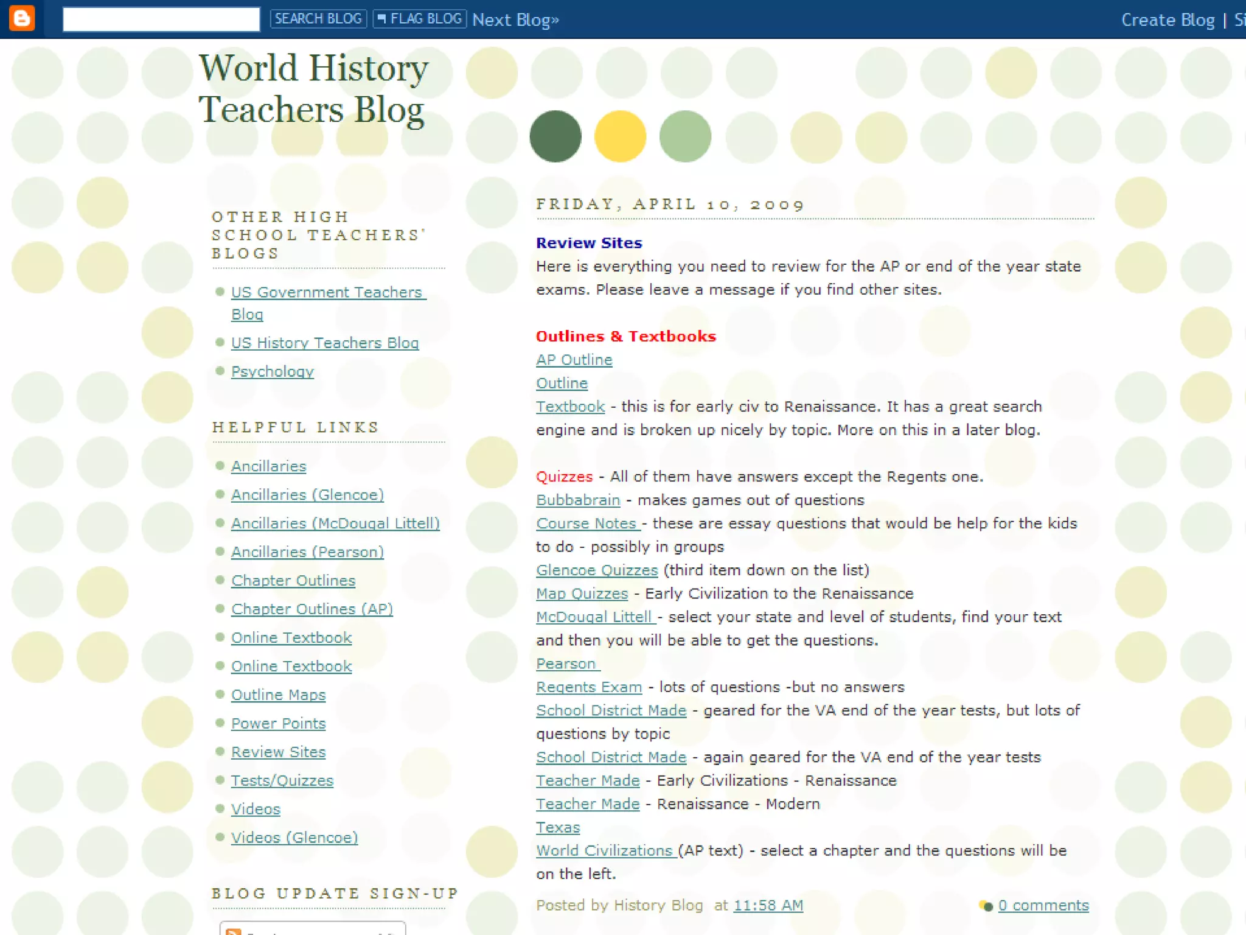
Task: Click the 11:58 AM post timestamp
Action: pyautogui.click(x=768, y=906)
